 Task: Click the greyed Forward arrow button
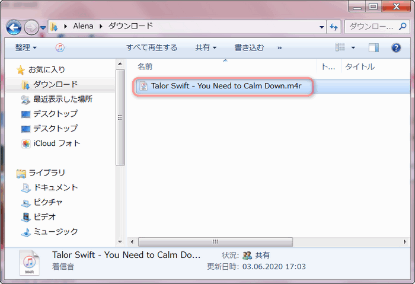(x=31, y=27)
